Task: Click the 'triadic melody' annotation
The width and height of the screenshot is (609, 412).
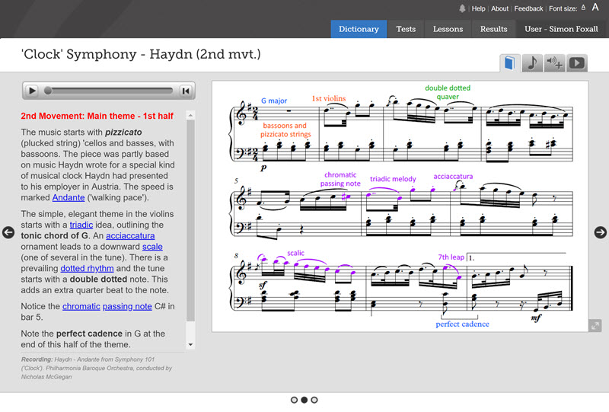Action: 393,179
